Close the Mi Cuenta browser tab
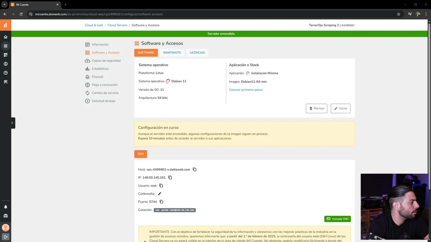Screen dimensions: 431x242 [x=58, y=5]
